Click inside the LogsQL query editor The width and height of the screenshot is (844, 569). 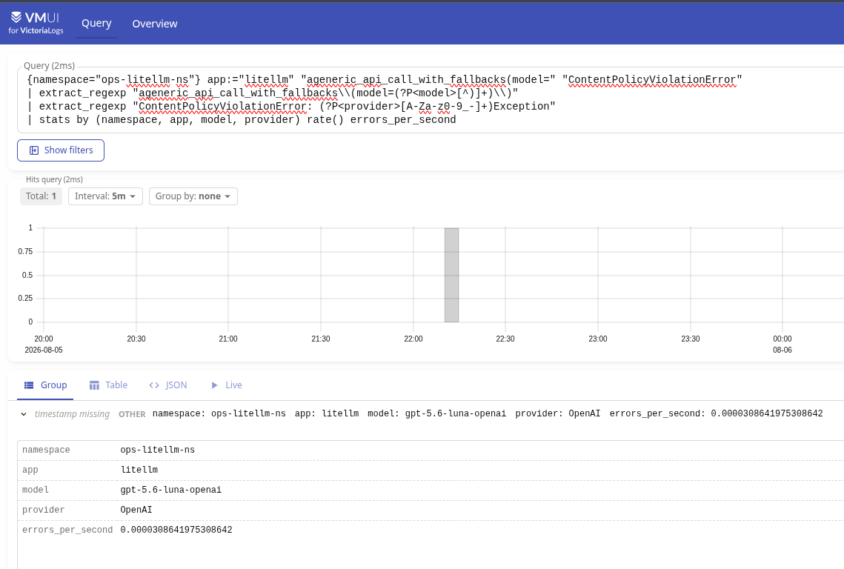coord(431,99)
